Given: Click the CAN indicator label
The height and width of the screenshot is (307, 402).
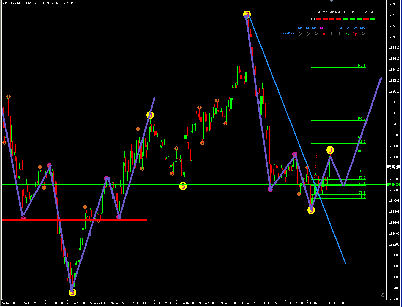Looking at the screenshot, I should click(311, 19).
